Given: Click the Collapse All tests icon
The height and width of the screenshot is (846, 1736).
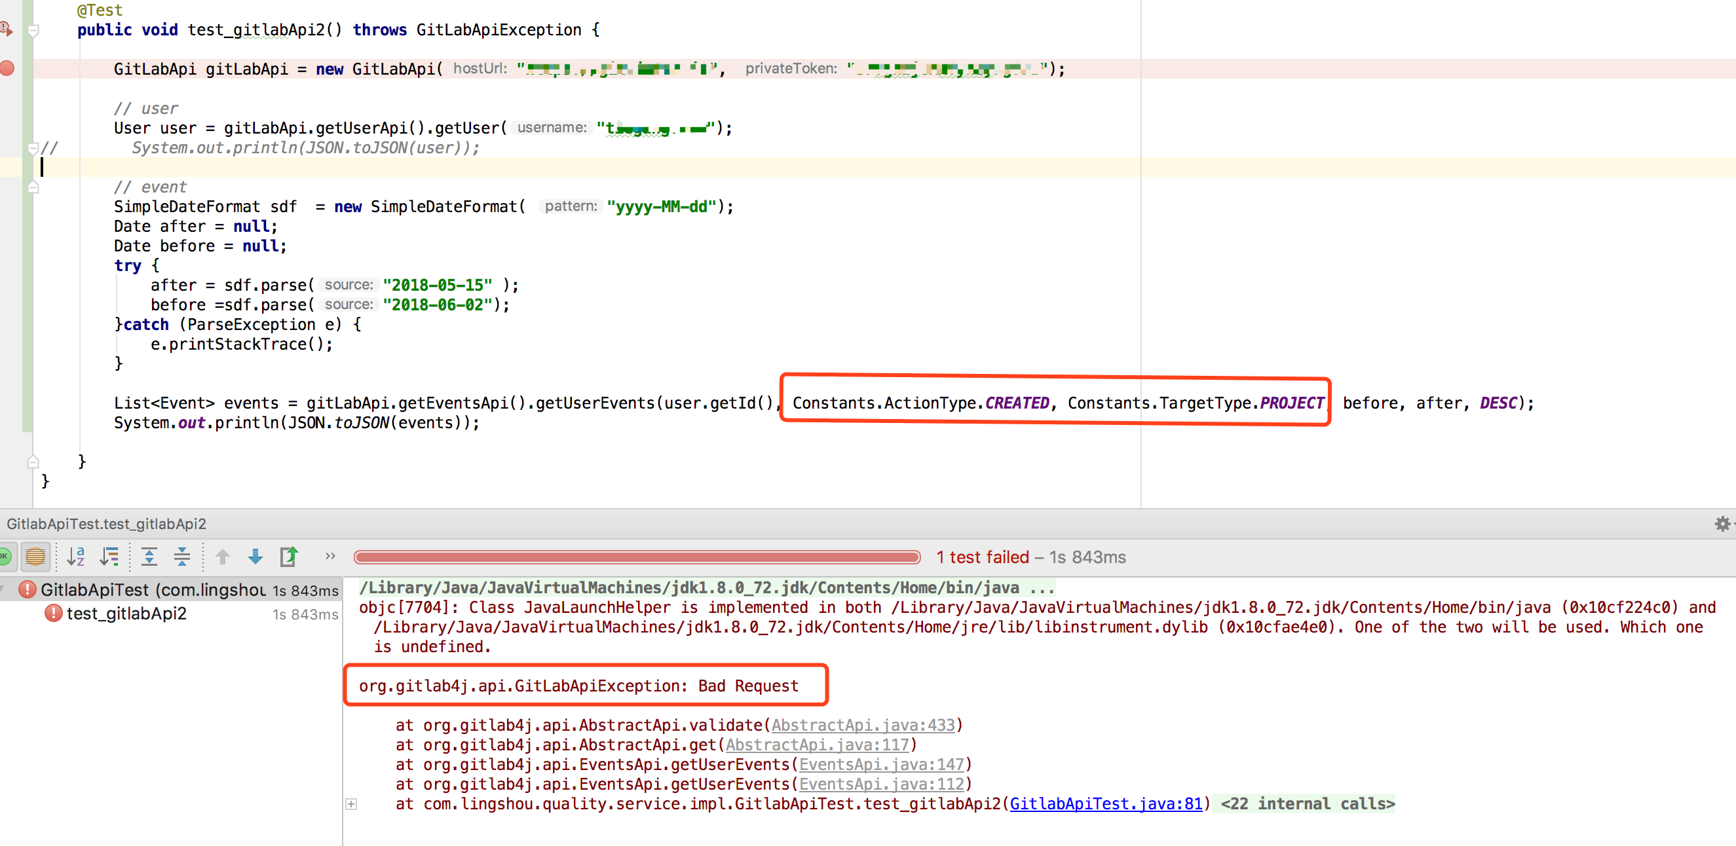Looking at the screenshot, I should coord(182,557).
